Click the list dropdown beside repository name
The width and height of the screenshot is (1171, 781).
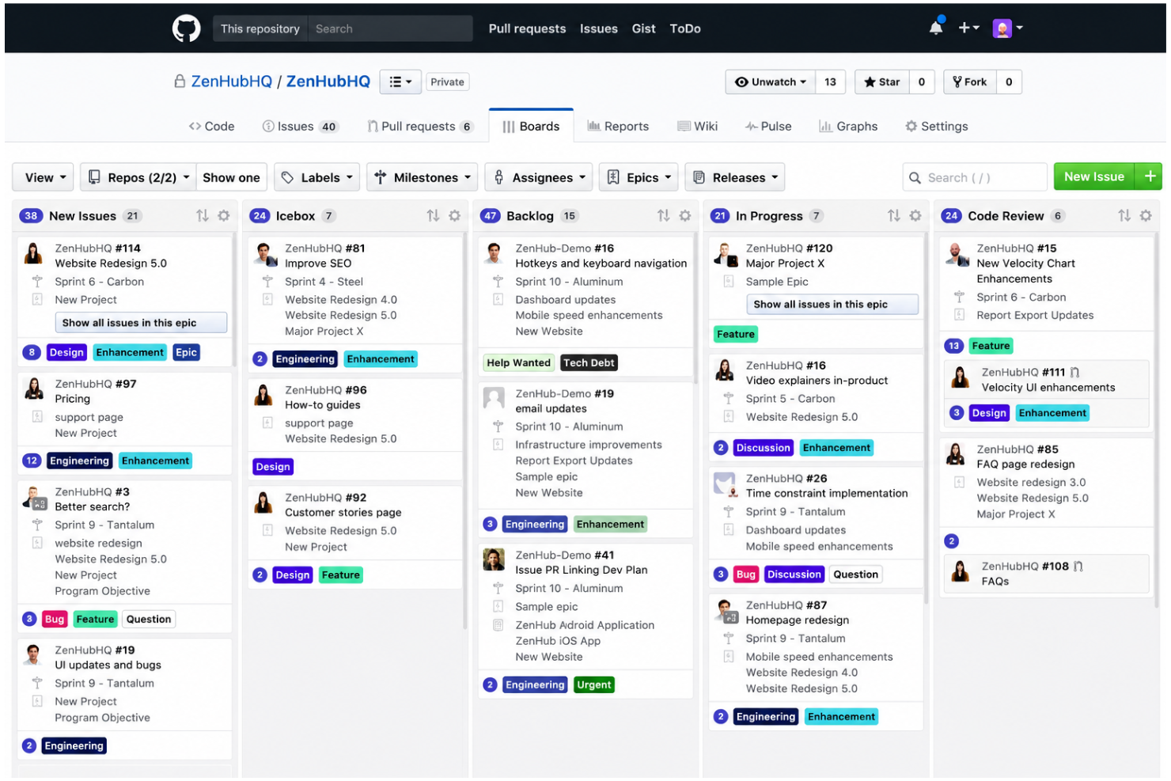[400, 82]
